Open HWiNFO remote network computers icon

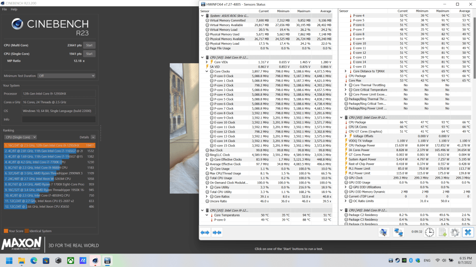[399, 233]
